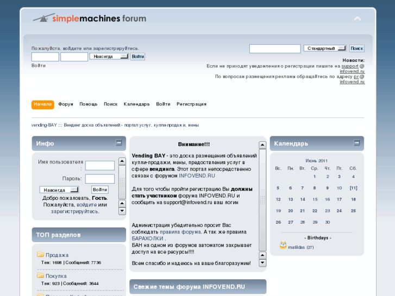Focus the header search text box

[275, 48]
